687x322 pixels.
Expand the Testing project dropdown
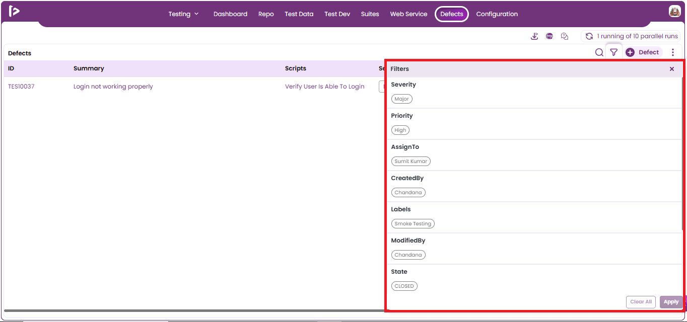point(183,14)
